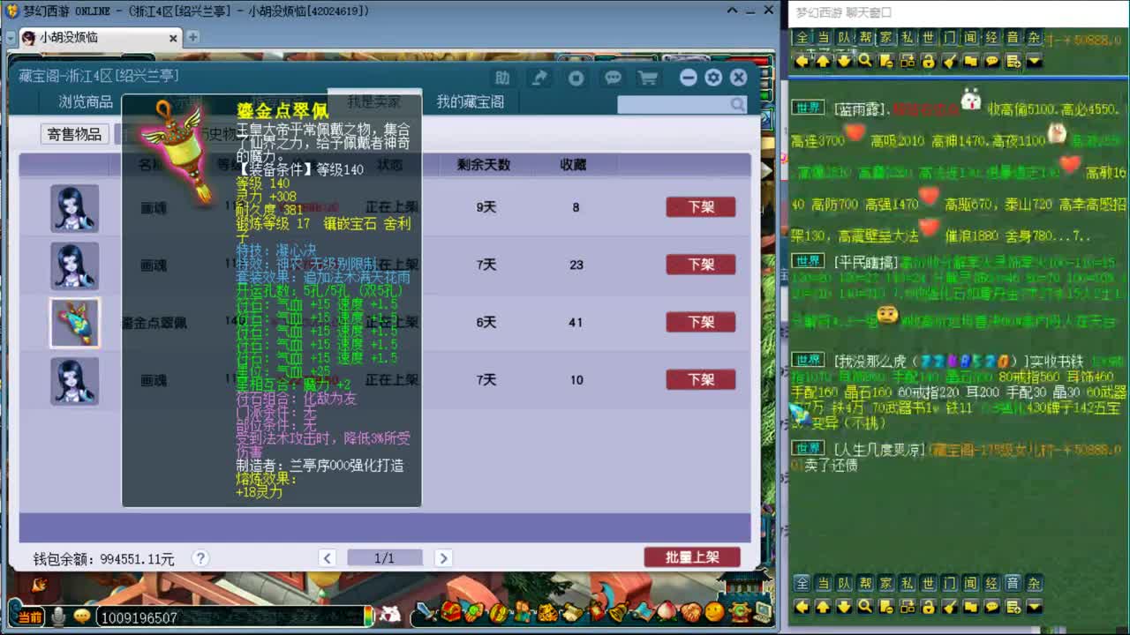
Task: Switch to 浏览商品 tab
Action: pos(86,101)
